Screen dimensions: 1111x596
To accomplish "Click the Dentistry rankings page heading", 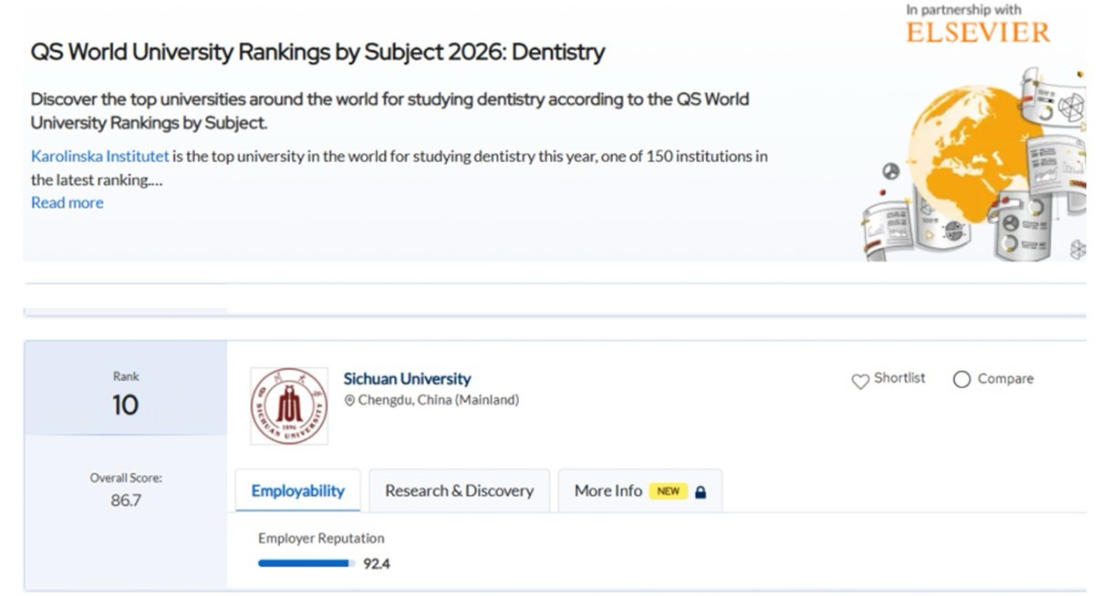I will (317, 53).
